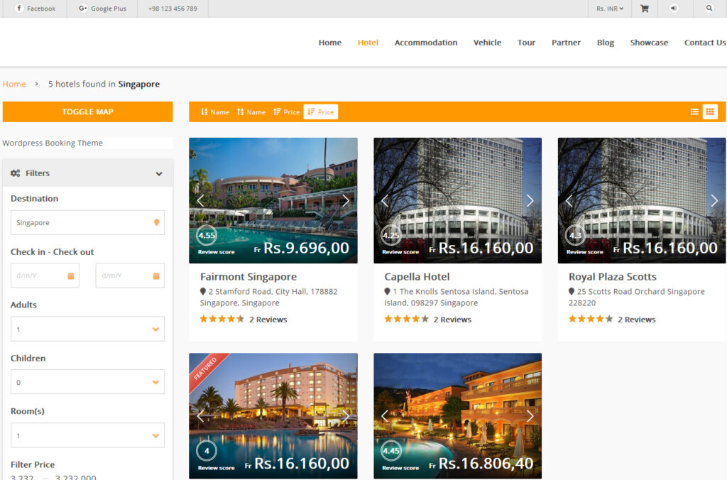Click the Check in date field
The image size is (727, 480).
tap(45, 276)
